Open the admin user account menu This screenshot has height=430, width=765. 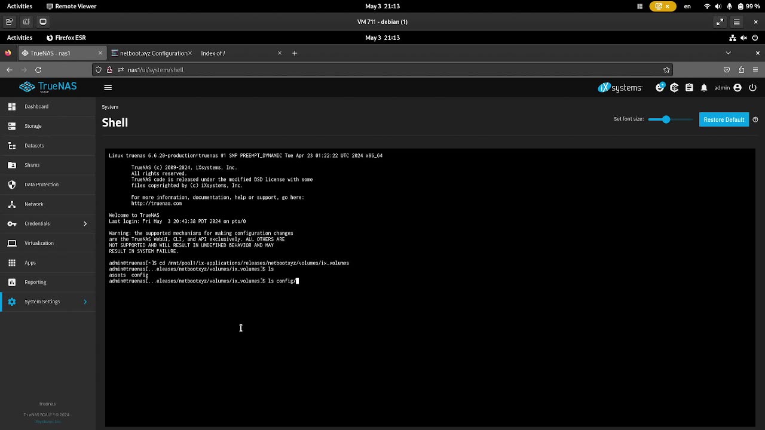pyautogui.click(x=727, y=88)
